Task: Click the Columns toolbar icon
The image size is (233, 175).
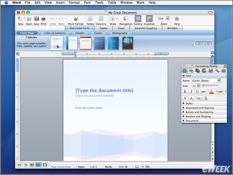Action: coord(101,19)
